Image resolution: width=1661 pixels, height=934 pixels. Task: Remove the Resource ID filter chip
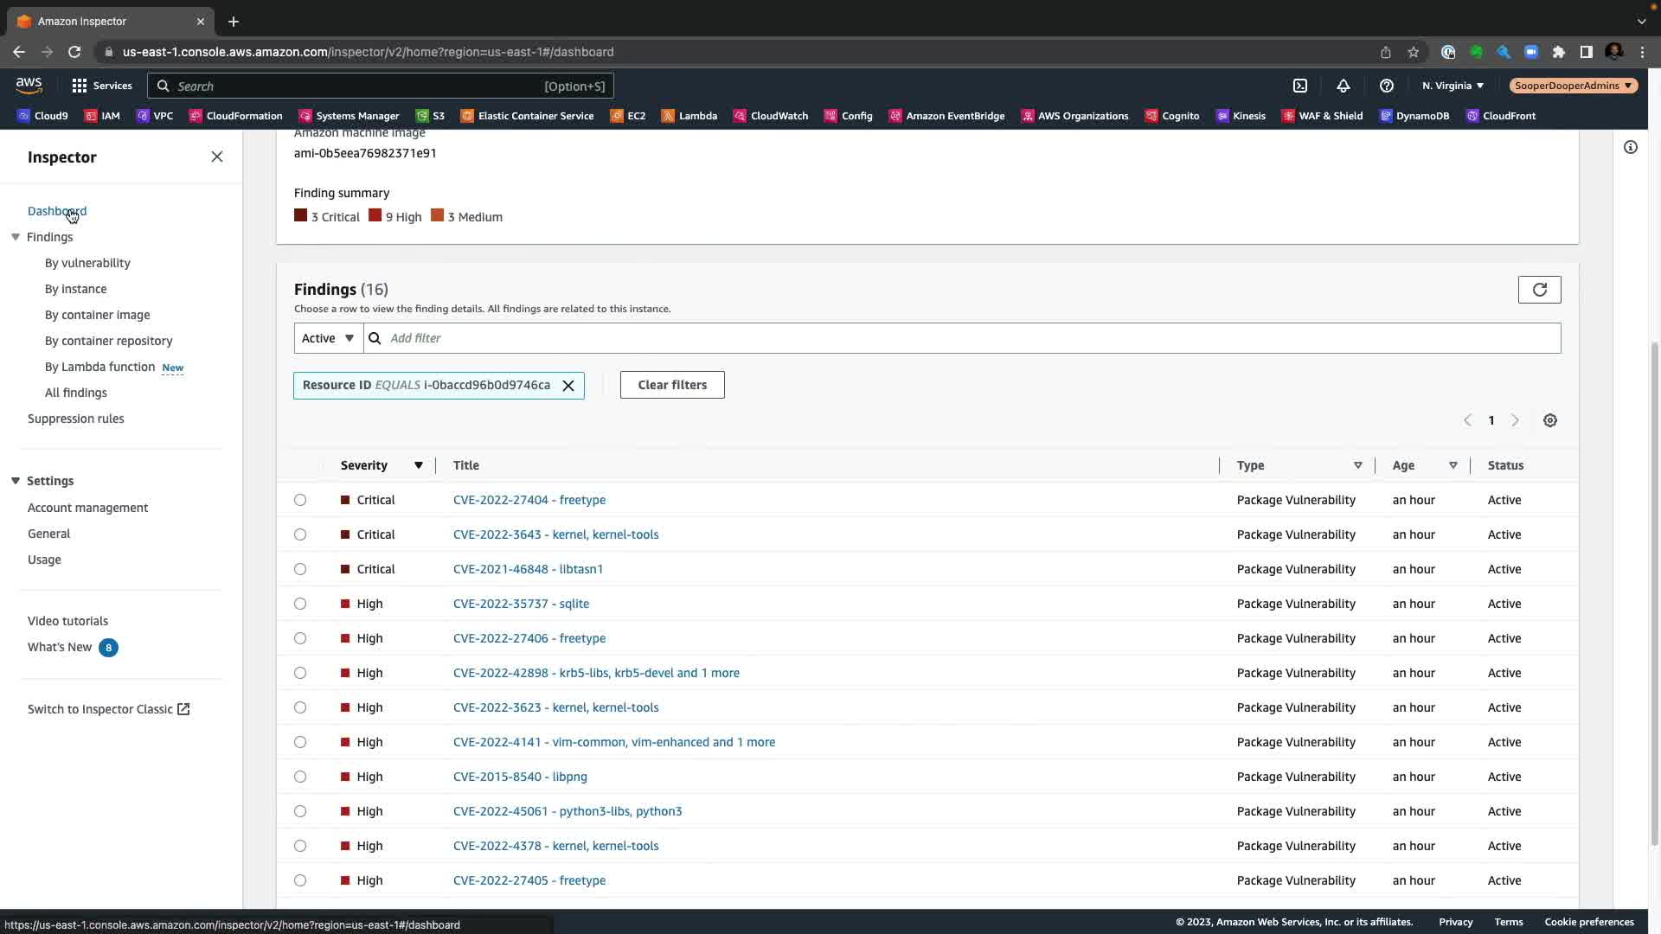(x=568, y=386)
